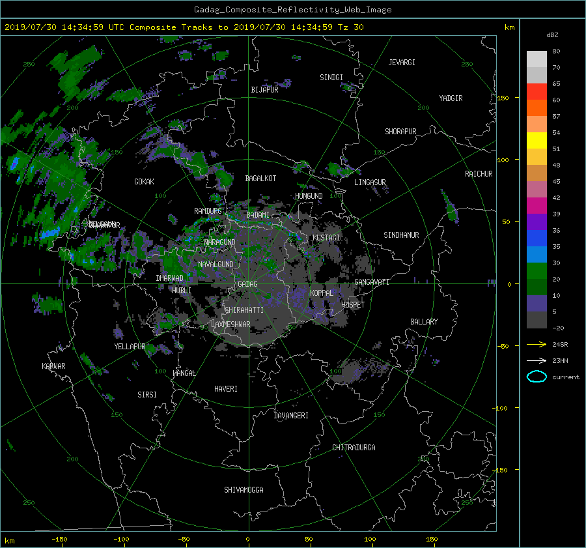Click the SINDHANUR city label
The width and height of the screenshot is (586, 548).
click(401, 235)
